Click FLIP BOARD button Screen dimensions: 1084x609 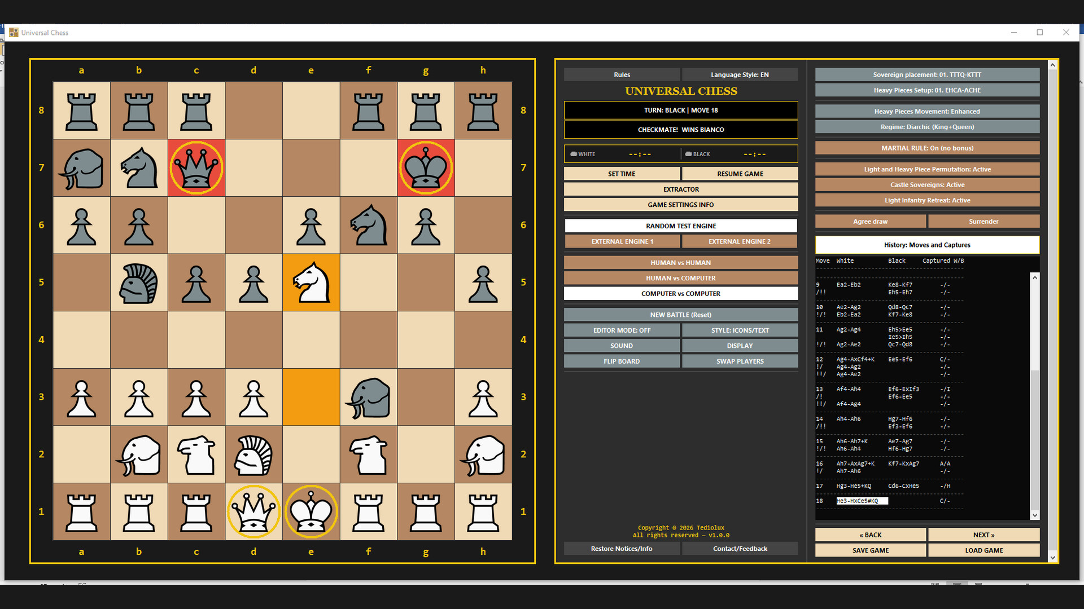coord(622,361)
